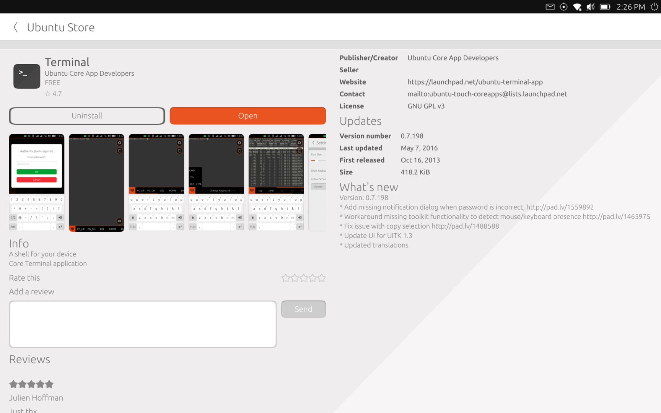Screen dimensions: 661x413
Task: Open the launchpad.net website link
Action: coord(475,82)
